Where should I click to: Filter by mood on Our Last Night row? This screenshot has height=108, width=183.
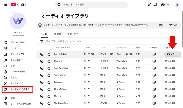tap(111, 54)
